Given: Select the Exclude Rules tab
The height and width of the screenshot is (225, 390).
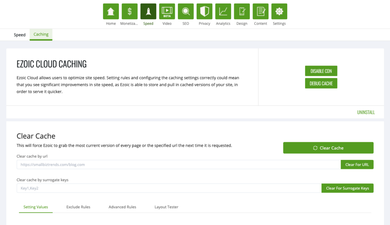Looking at the screenshot, I should click(x=78, y=207).
